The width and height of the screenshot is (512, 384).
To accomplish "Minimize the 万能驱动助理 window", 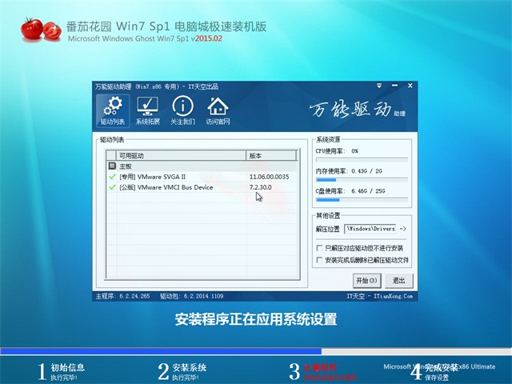I will [x=394, y=86].
